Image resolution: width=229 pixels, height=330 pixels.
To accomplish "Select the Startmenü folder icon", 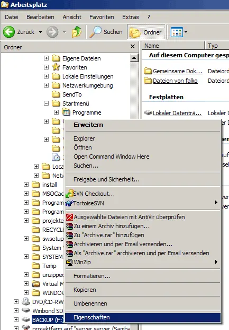I will tap(56, 103).
